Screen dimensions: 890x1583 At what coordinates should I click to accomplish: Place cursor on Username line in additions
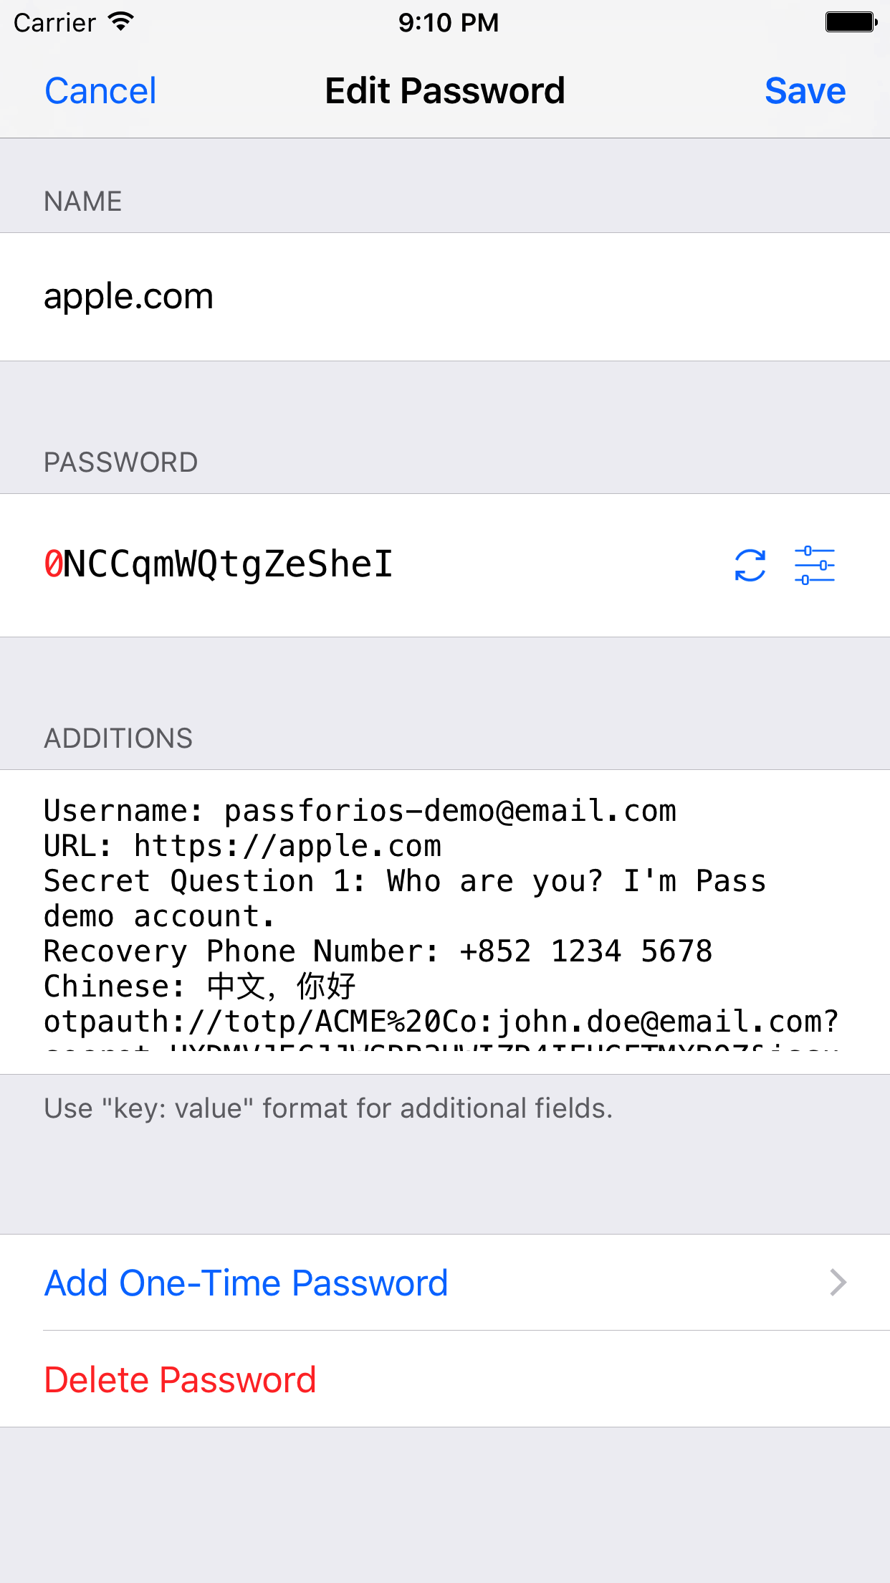360,811
